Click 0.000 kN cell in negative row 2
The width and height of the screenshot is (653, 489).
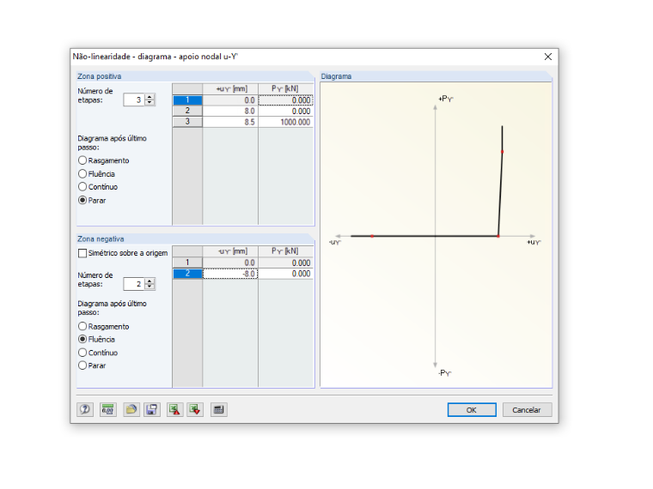(285, 274)
